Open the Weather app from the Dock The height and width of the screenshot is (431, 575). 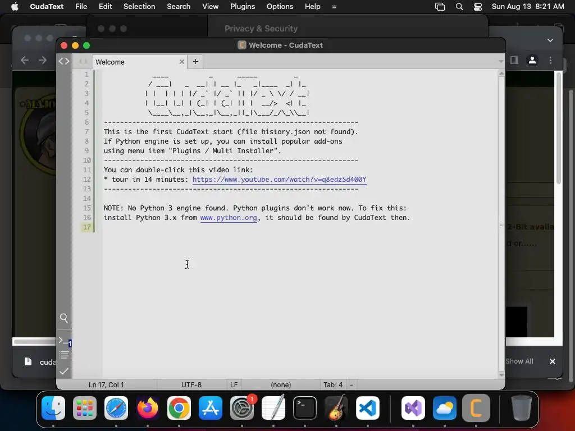pyautogui.click(x=445, y=408)
